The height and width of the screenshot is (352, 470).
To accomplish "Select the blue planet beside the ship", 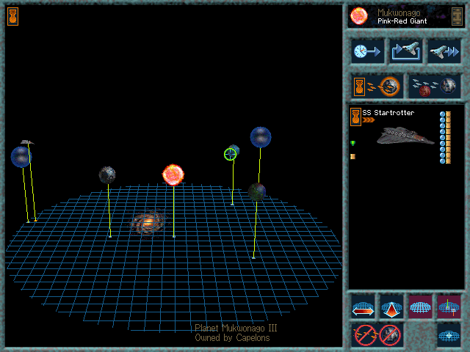I will [x=21, y=157].
